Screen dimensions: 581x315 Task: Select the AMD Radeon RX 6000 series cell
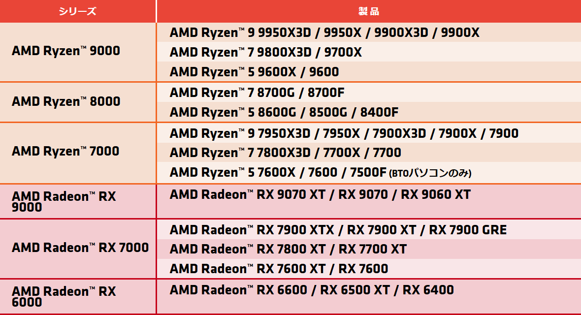point(78,297)
